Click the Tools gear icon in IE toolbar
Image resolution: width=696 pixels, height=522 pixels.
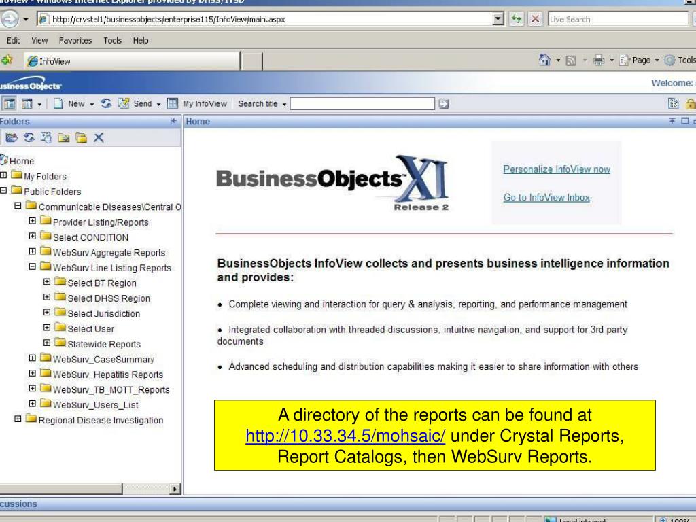669,60
